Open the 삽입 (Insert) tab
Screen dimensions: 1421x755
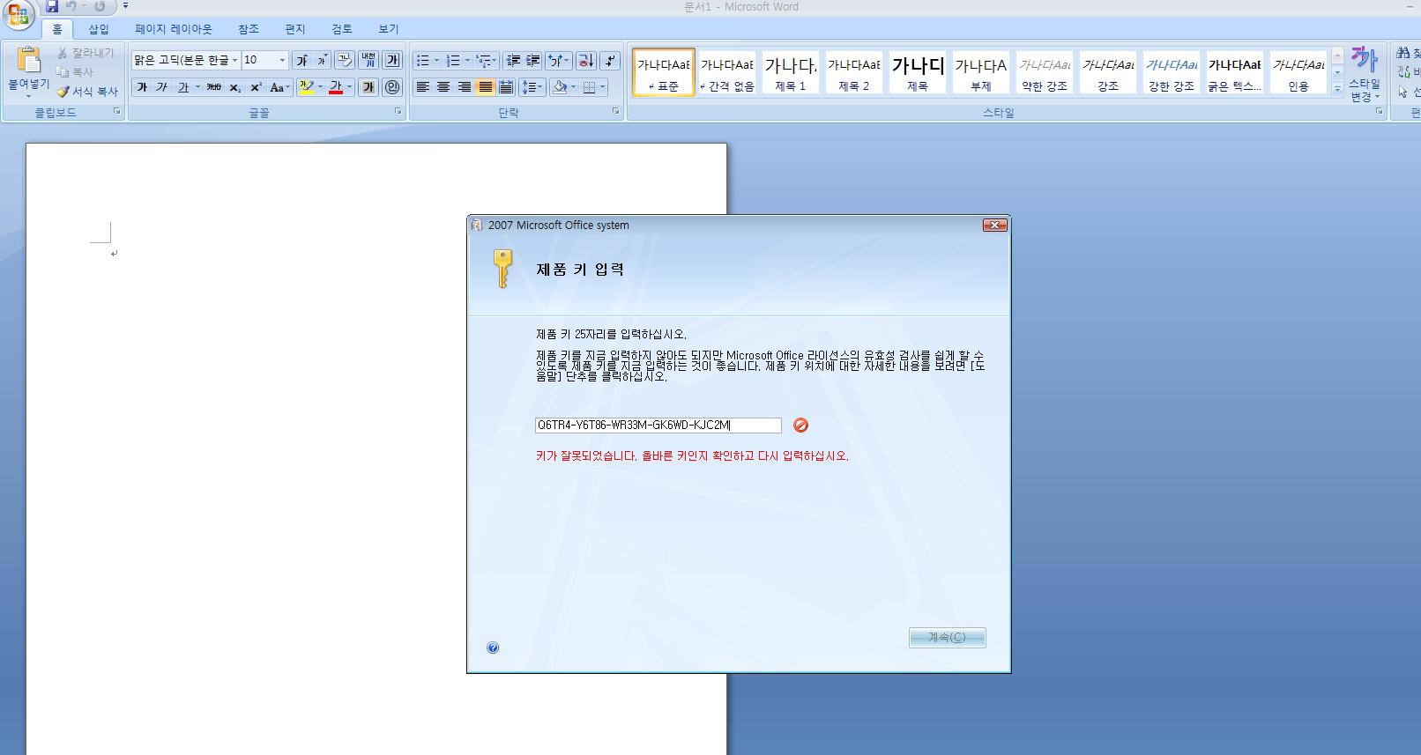[x=99, y=29]
